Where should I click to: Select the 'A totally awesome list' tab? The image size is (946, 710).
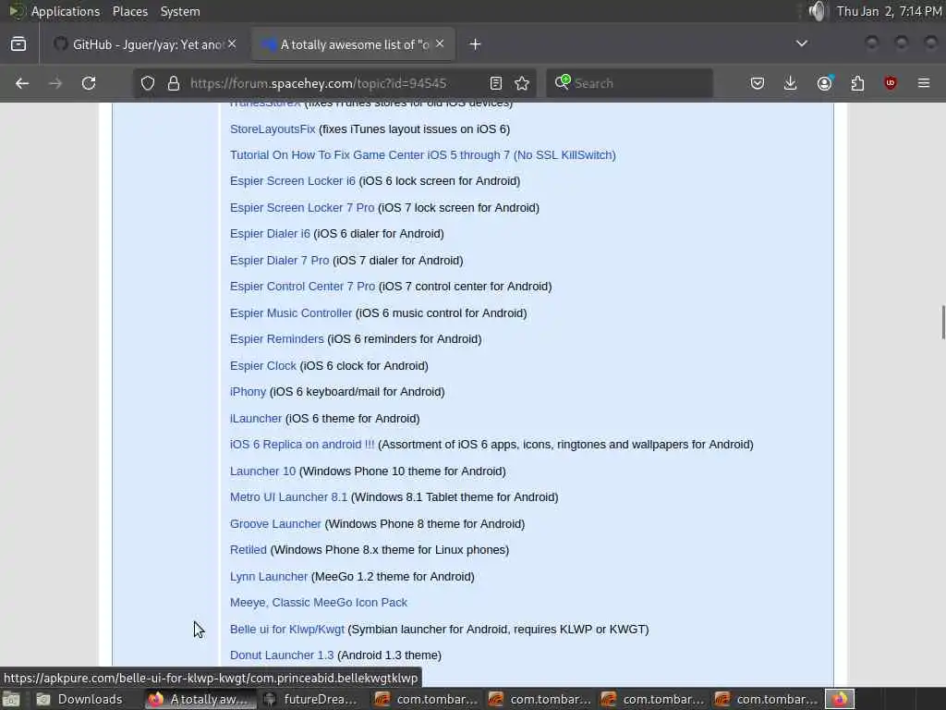(x=353, y=44)
